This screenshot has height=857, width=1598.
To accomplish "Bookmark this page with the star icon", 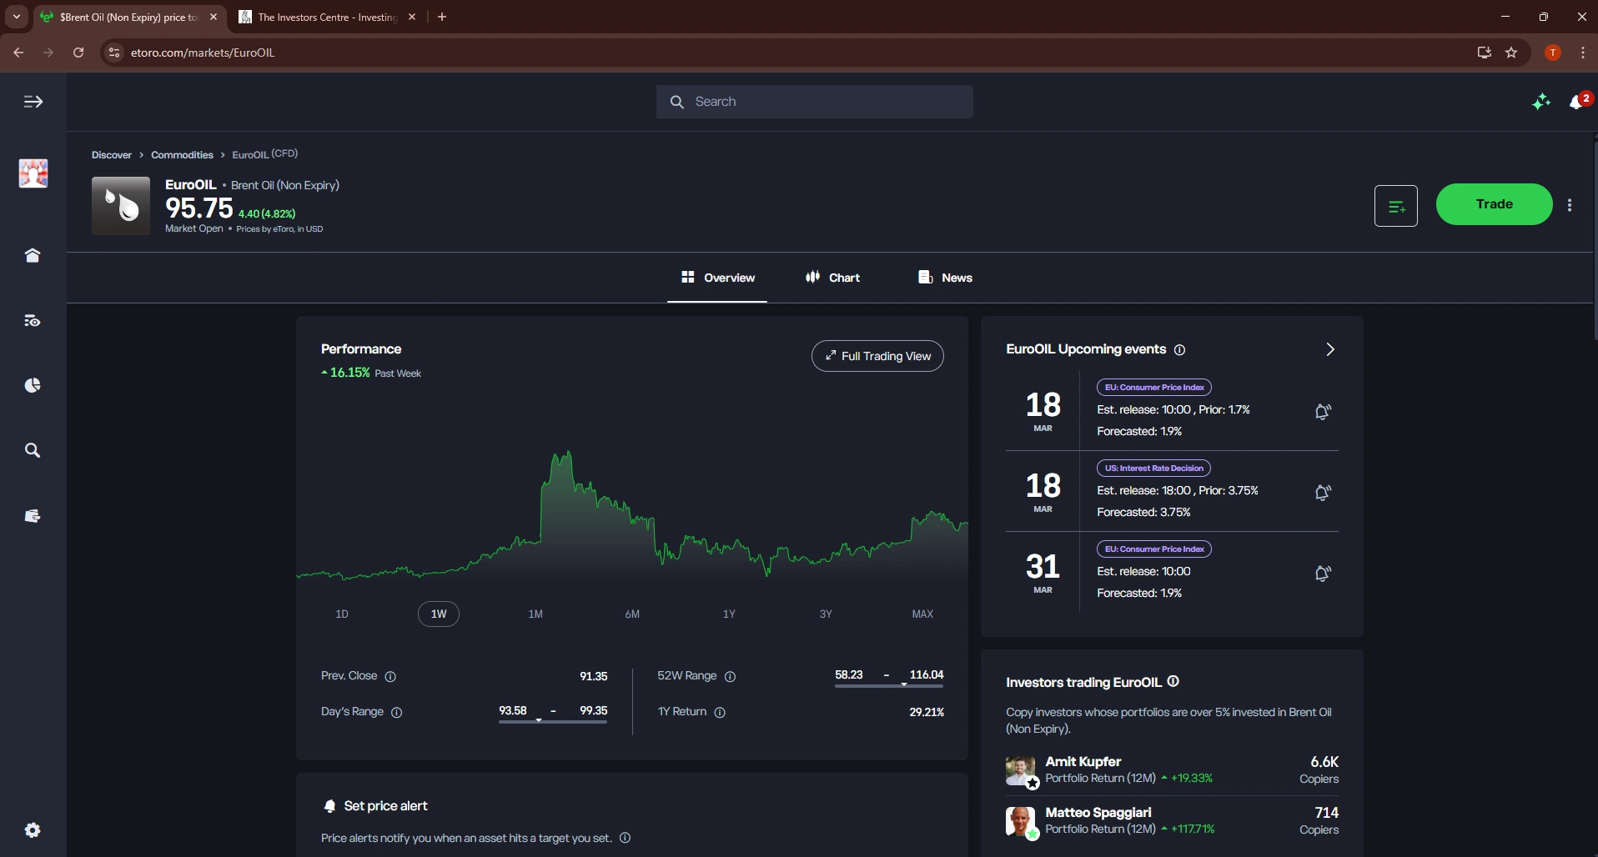I will [x=1511, y=53].
